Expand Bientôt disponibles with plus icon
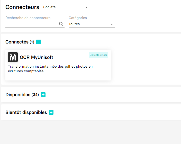Image resolution: width=181 pixels, height=144 pixels. point(51,112)
